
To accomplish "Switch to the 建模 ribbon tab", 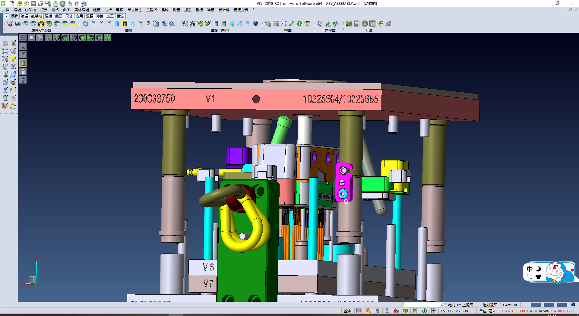I will tap(48, 16).
